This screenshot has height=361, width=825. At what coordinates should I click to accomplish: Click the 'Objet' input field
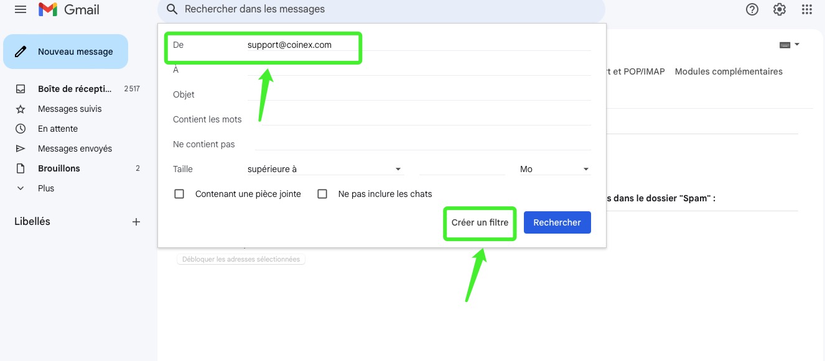coord(423,94)
